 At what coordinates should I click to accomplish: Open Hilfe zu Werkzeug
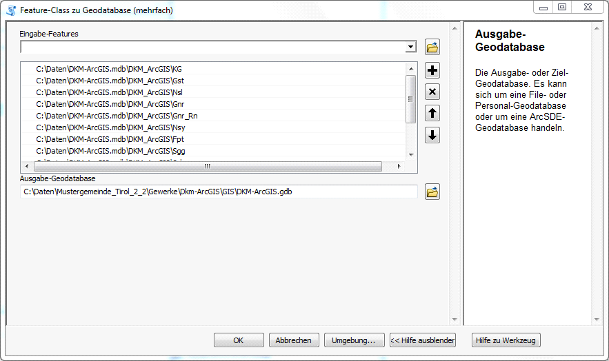(506, 340)
